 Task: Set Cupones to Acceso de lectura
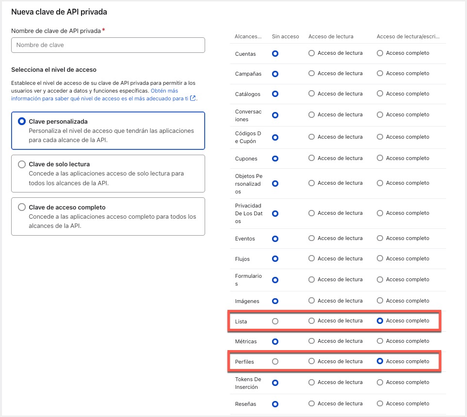coord(312,159)
